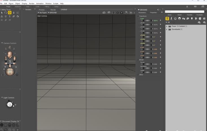Open the Poses library category
Image resolution: width=207 pixels, height=131 pixels.
coord(171,19)
